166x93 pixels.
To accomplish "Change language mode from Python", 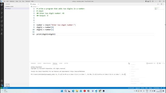I will (x=150, y=88).
